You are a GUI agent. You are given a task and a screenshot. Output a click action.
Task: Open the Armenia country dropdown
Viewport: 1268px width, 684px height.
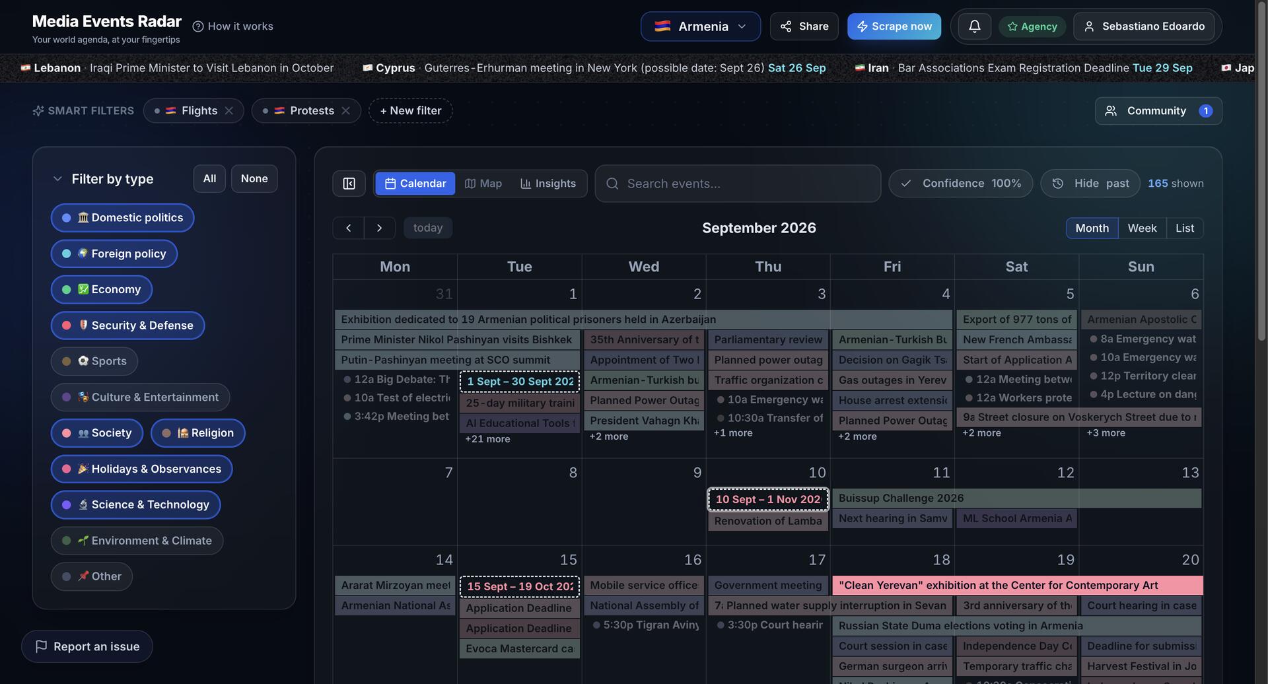click(700, 26)
